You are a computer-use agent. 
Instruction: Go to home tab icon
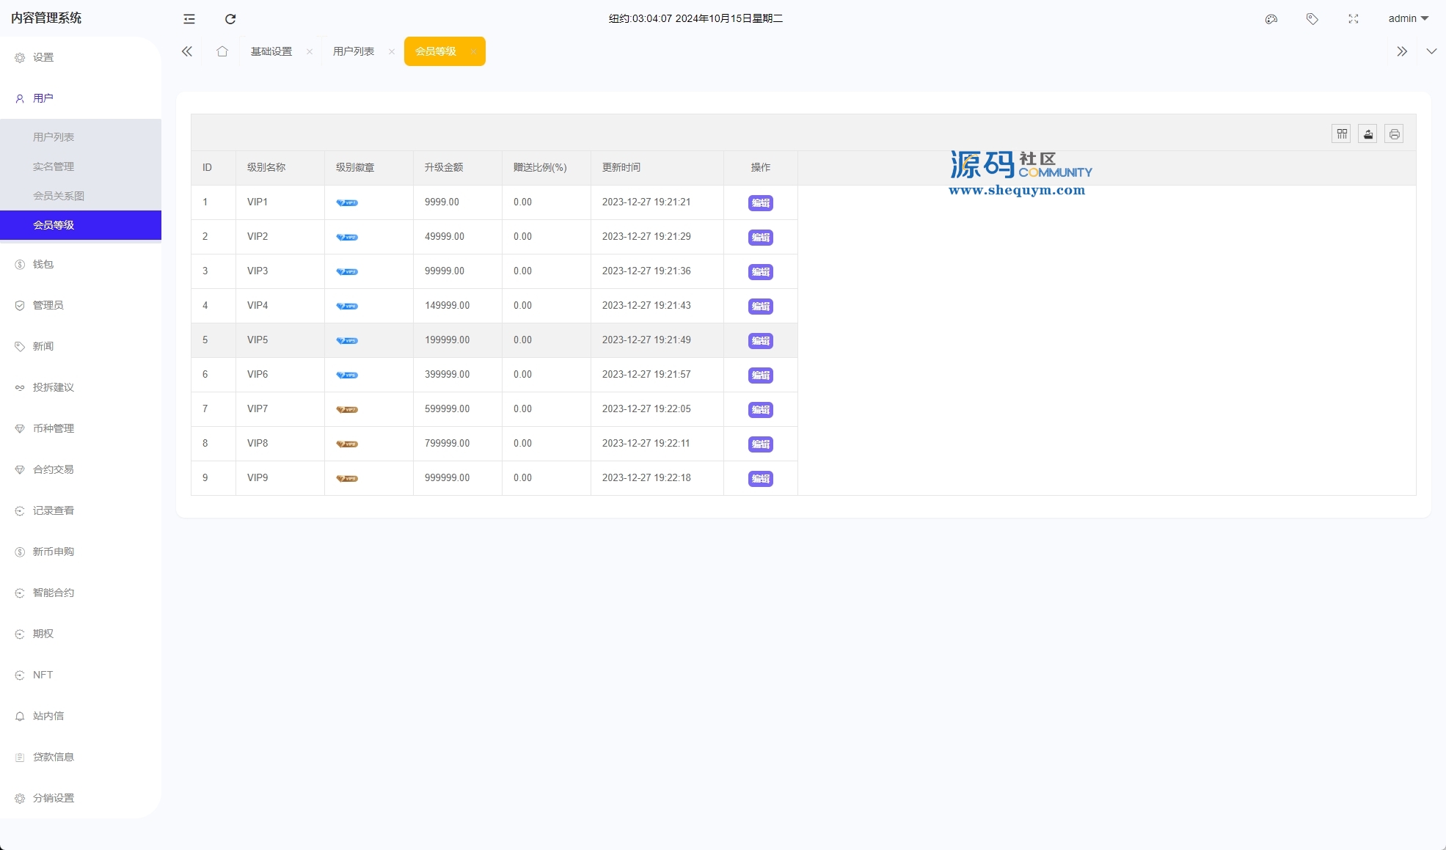coord(222,51)
